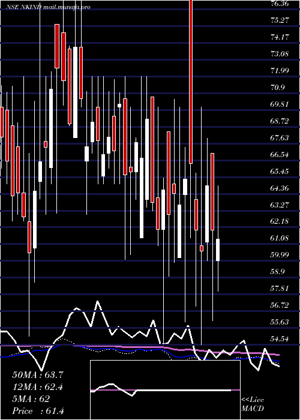Click the '50MA : 63.7' reading
Viewport: 300px width, 420px height.
pyautogui.click(x=37, y=375)
